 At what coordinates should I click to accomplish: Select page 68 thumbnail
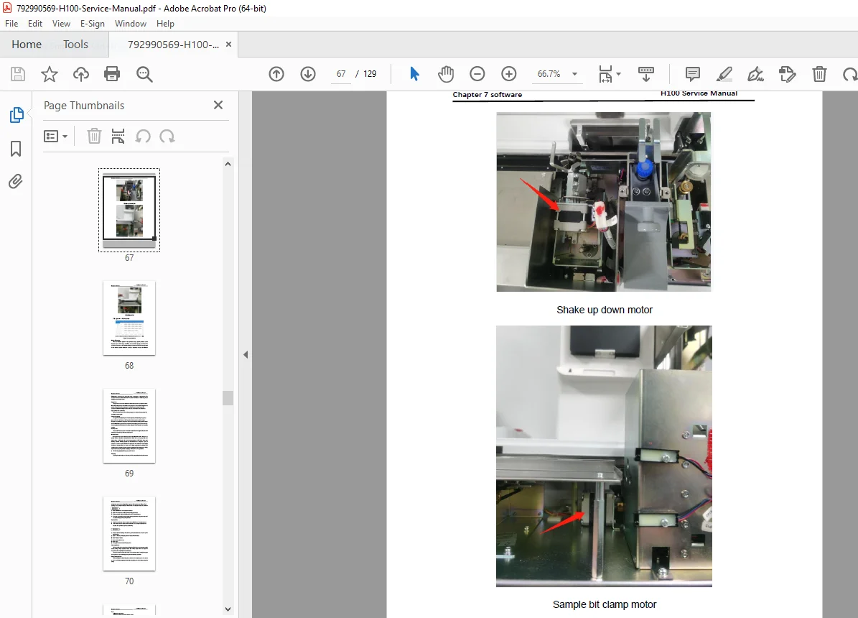(129, 318)
